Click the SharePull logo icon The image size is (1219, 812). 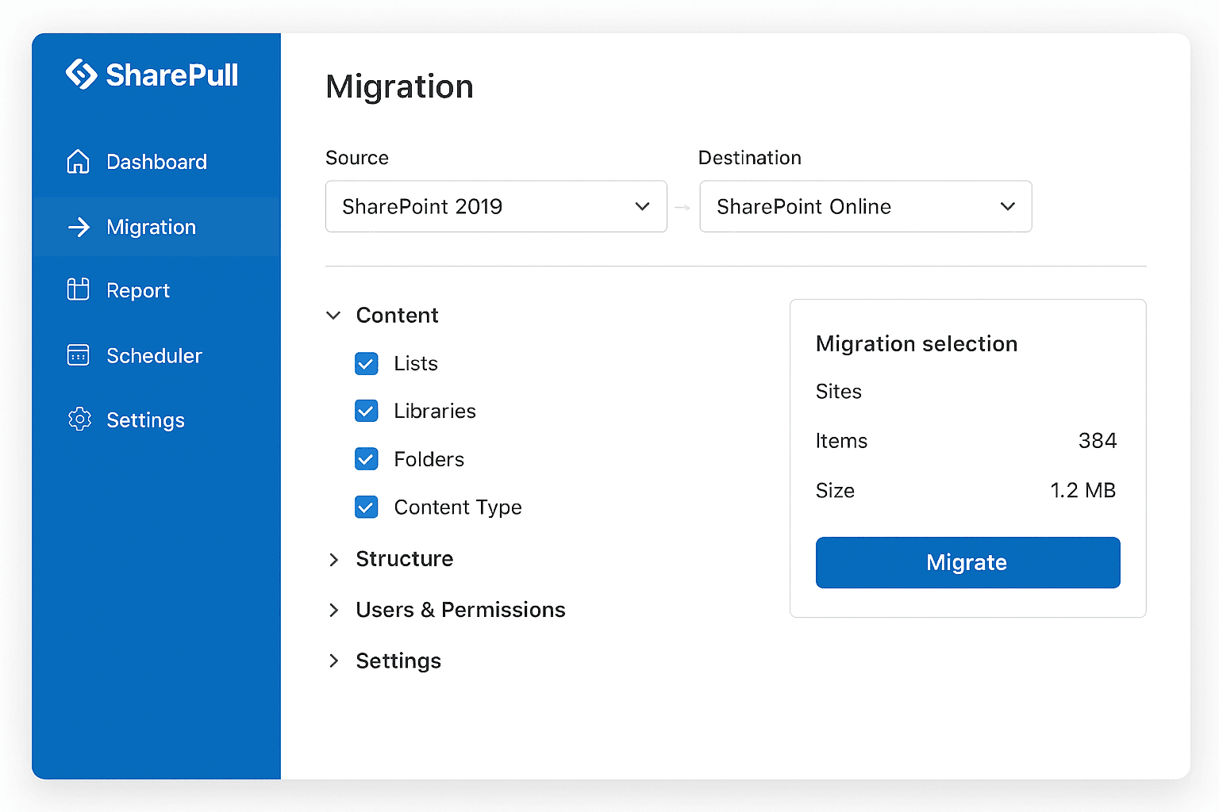(x=81, y=75)
